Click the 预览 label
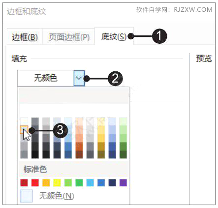Screen dimensions: 218x208 click(204, 59)
